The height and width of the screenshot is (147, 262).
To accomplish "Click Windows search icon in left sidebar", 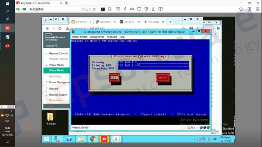I will tap(7, 11).
